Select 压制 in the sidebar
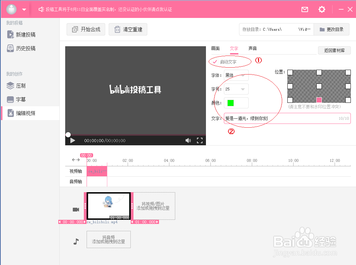This screenshot has height=265, width=356. [16, 86]
